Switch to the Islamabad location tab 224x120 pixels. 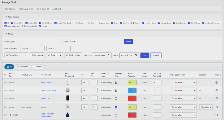[x=23, y=67]
